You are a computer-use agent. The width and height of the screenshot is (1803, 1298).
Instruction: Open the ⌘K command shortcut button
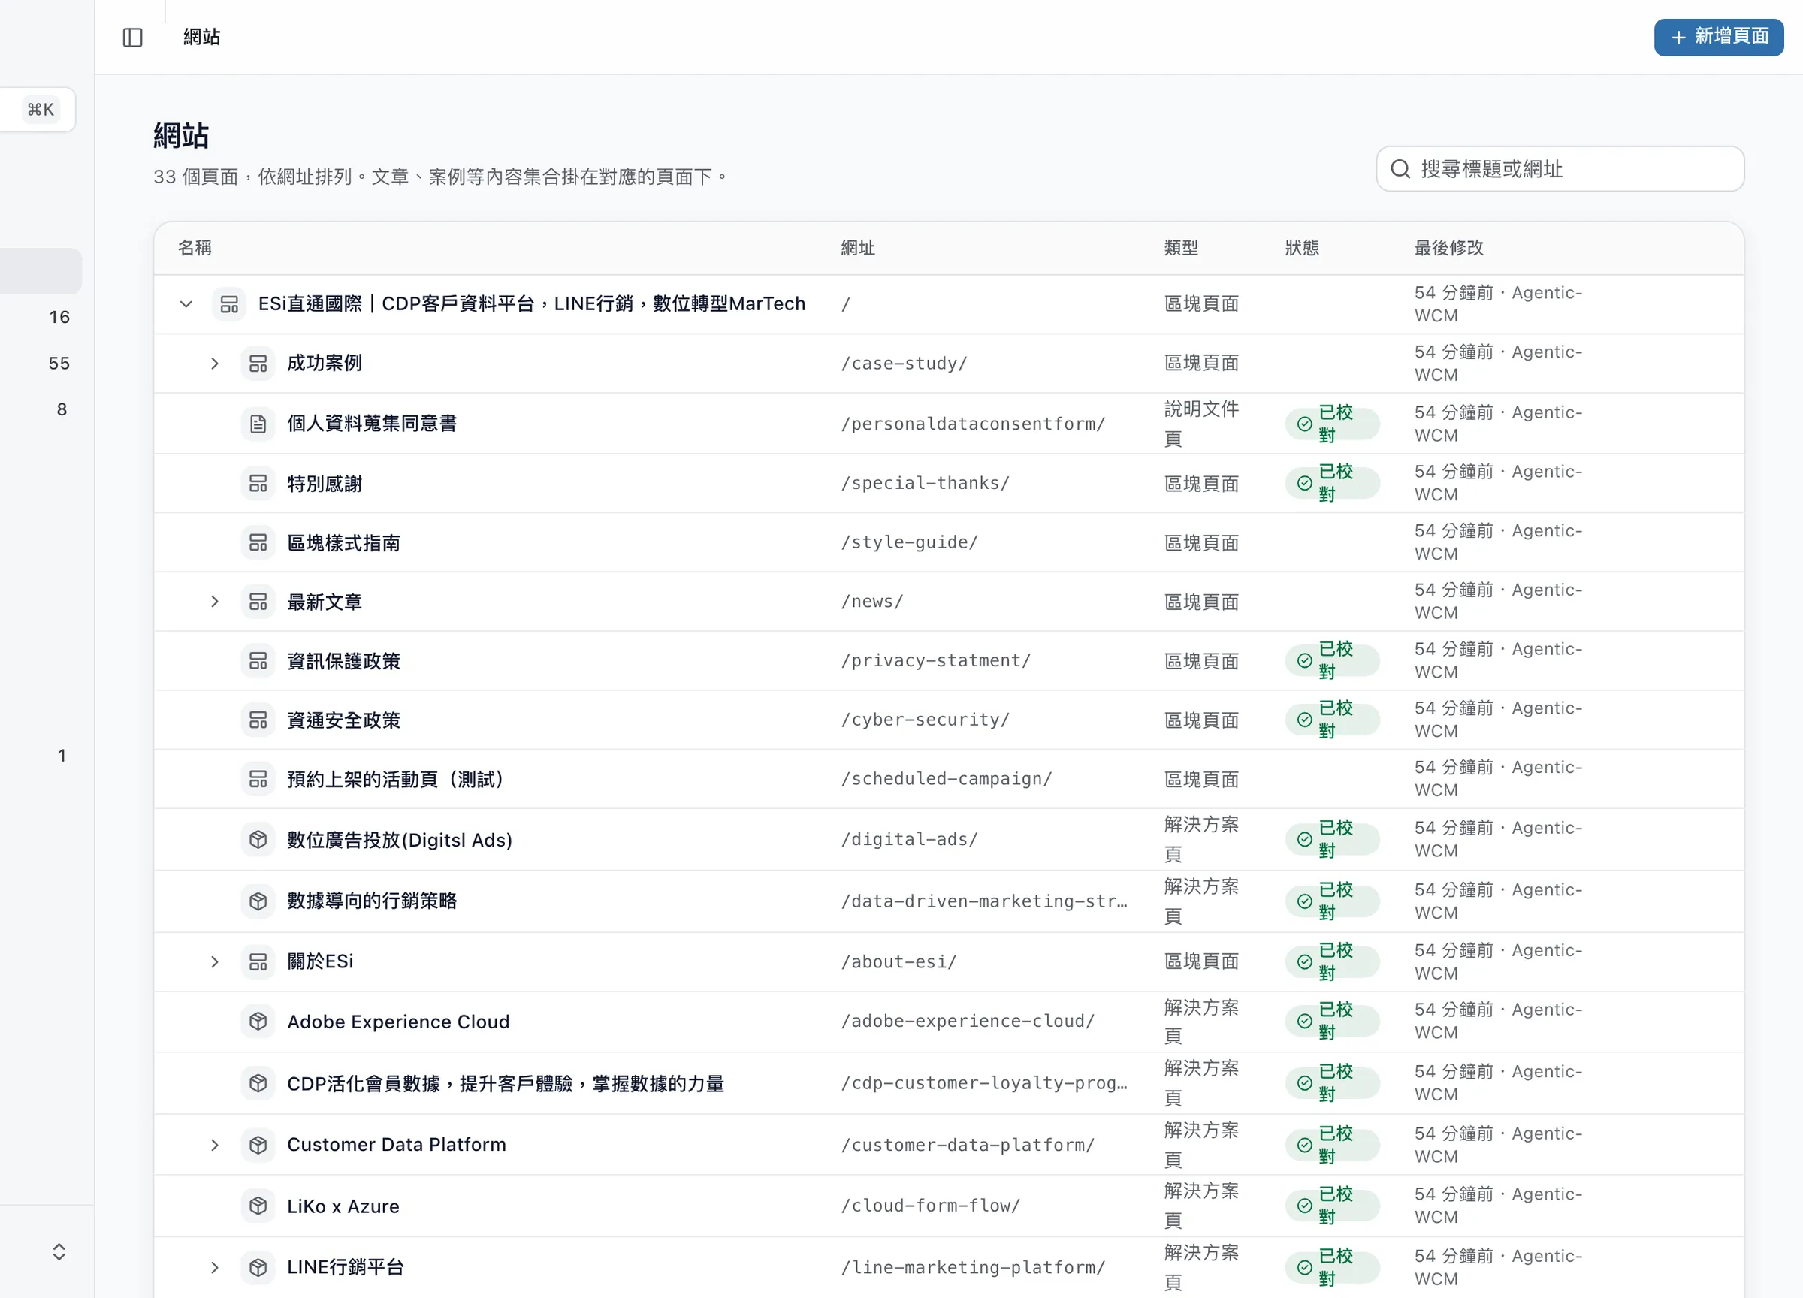pyautogui.click(x=41, y=110)
